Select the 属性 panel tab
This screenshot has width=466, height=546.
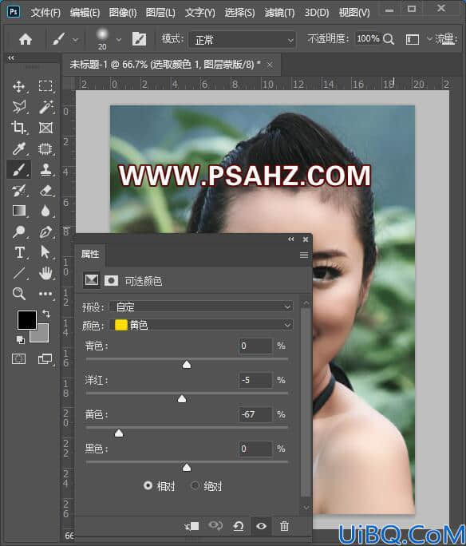(90, 254)
